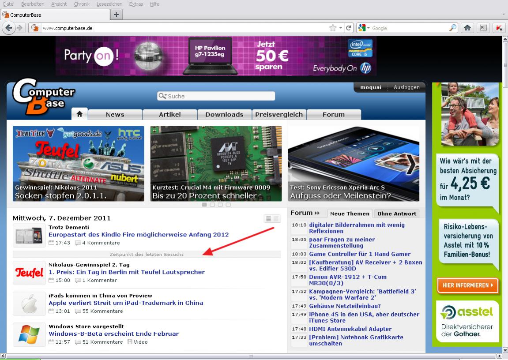The width and height of the screenshot is (508, 360).
Task: Open the Hilfe menu
Action: coord(154,4)
